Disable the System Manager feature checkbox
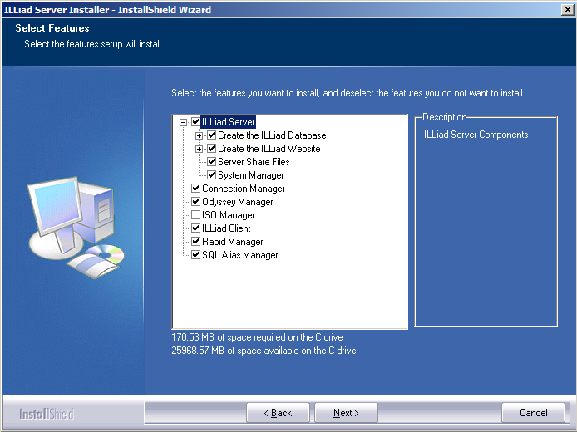This screenshot has height=432, width=577. [x=212, y=175]
